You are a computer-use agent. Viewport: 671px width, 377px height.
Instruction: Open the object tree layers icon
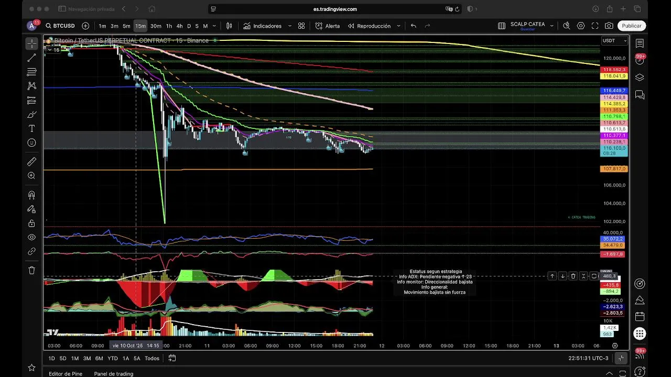pyautogui.click(x=640, y=77)
